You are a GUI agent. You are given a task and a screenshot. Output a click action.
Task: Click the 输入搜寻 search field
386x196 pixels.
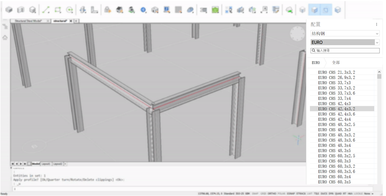click(345, 51)
